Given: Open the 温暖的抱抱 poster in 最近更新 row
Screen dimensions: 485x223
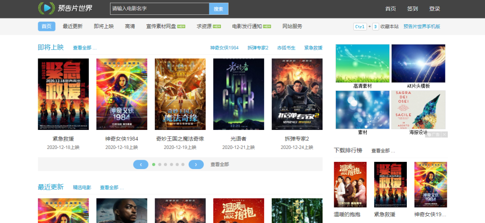Looking at the screenshot, I should coord(239,211).
